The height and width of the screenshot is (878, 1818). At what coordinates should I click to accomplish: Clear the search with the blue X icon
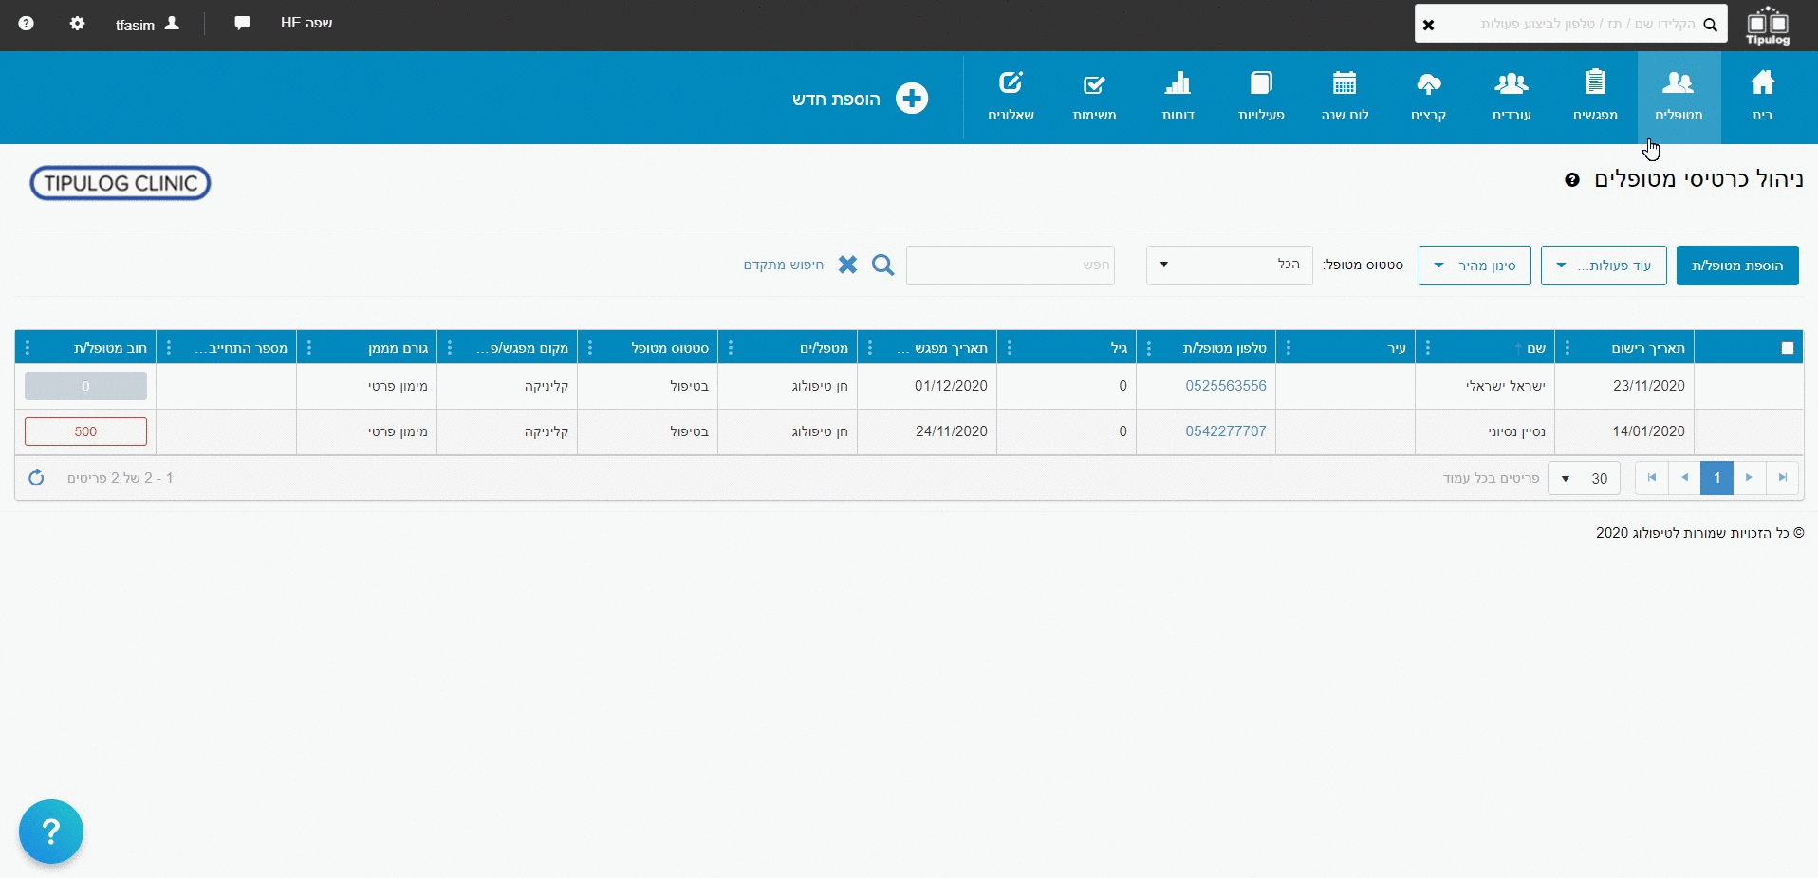click(847, 265)
